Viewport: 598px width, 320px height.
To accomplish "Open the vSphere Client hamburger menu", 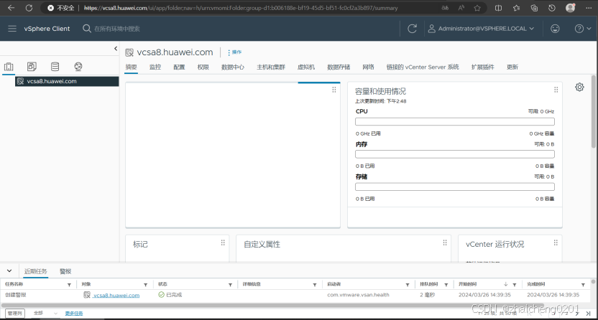I will click(12, 29).
